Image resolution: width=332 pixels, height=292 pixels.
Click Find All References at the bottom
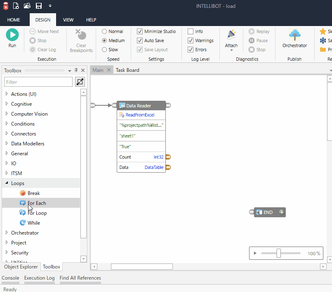pyautogui.click(x=80, y=278)
